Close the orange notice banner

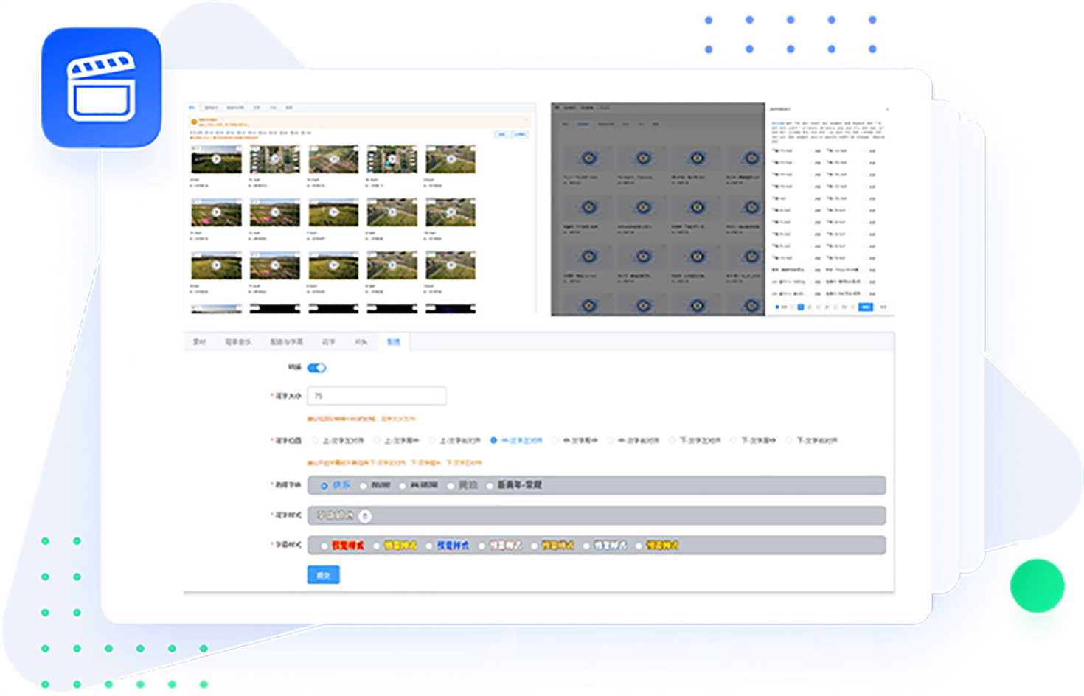coord(527,119)
